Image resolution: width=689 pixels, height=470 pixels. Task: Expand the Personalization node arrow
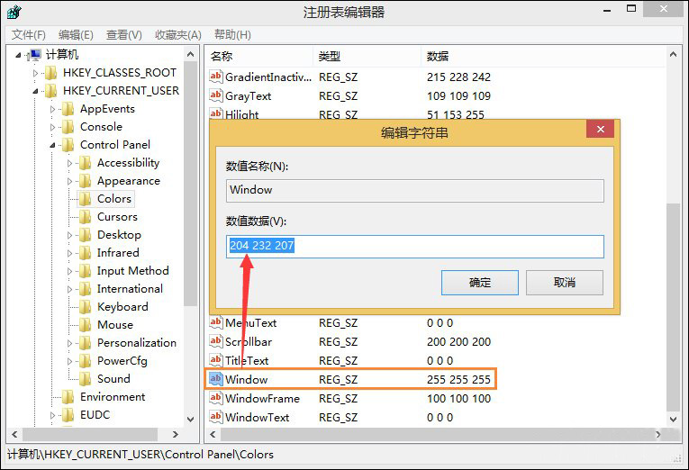pyautogui.click(x=70, y=343)
